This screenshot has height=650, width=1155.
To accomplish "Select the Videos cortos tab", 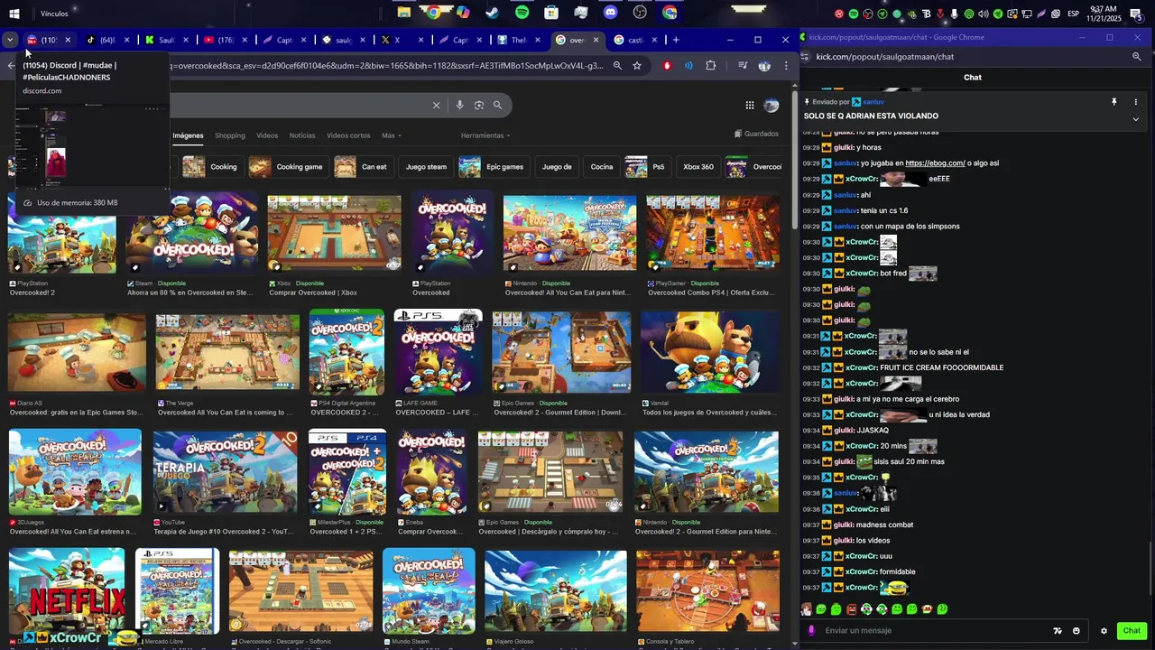I will 348,135.
